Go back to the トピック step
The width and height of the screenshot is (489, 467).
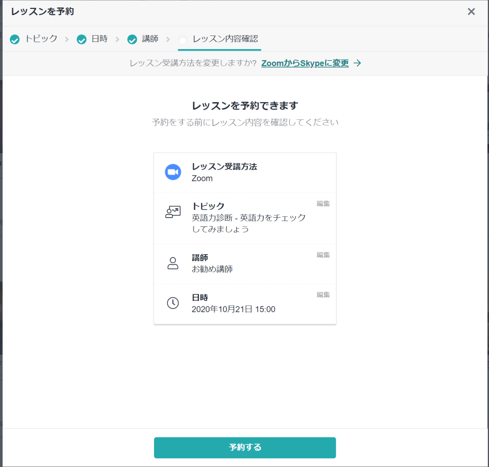point(41,39)
